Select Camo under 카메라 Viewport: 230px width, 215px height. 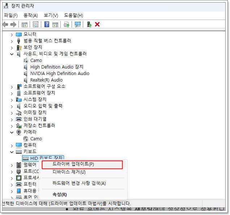point(36,138)
